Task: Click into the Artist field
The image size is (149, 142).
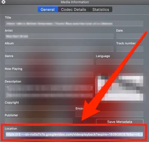Action: click(59, 36)
